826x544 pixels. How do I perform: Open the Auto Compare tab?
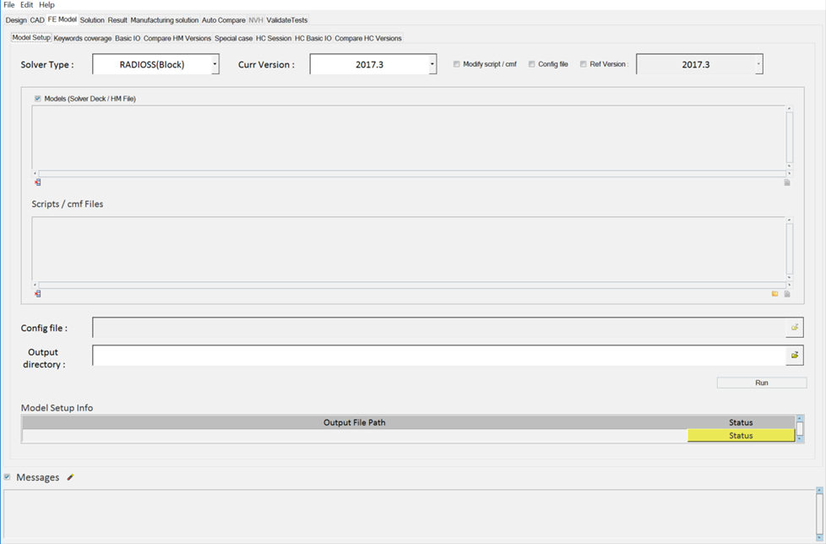pyautogui.click(x=223, y=20)
